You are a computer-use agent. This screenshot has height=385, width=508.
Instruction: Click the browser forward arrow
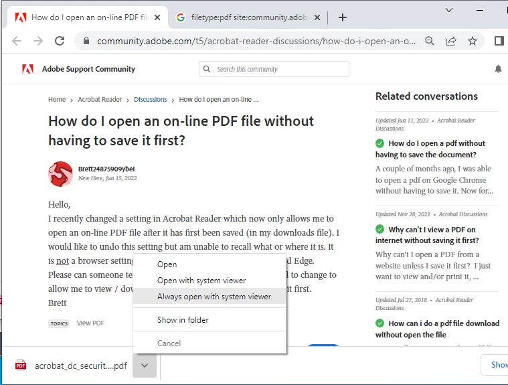38,41
